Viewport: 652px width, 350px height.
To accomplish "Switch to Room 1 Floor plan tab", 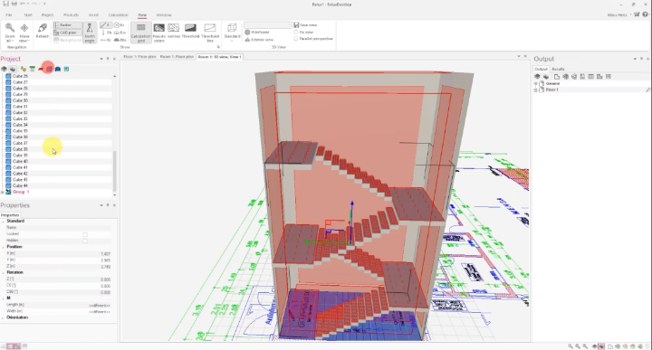I will tap(177, 56).
